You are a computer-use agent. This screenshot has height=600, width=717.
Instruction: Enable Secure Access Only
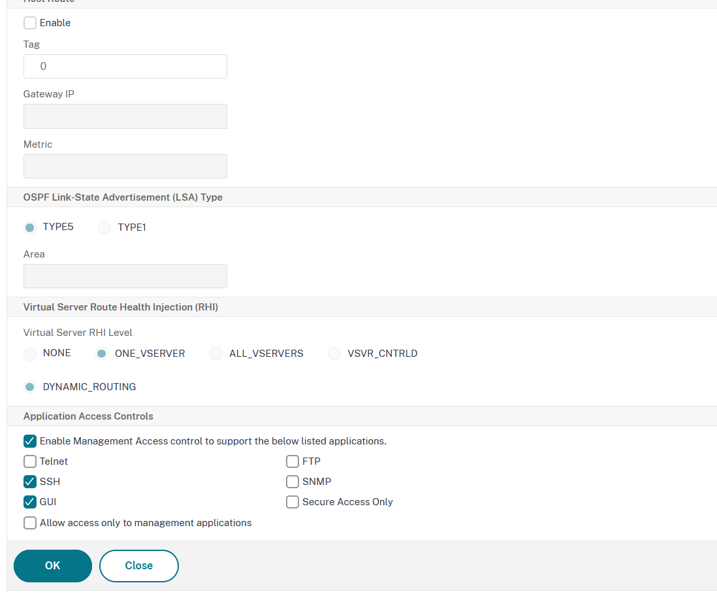coord(293,502)
